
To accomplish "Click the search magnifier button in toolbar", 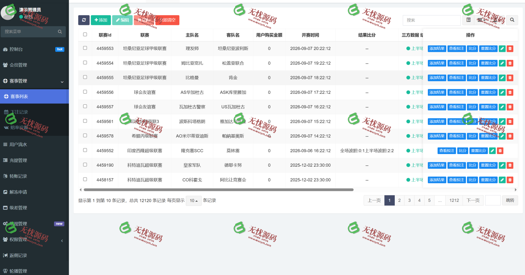I will pos(512,20).
